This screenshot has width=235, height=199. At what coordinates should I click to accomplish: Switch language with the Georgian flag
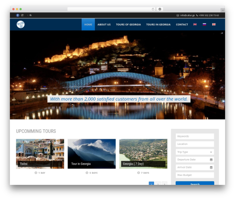pyautogui.click(x=214, y=24)
